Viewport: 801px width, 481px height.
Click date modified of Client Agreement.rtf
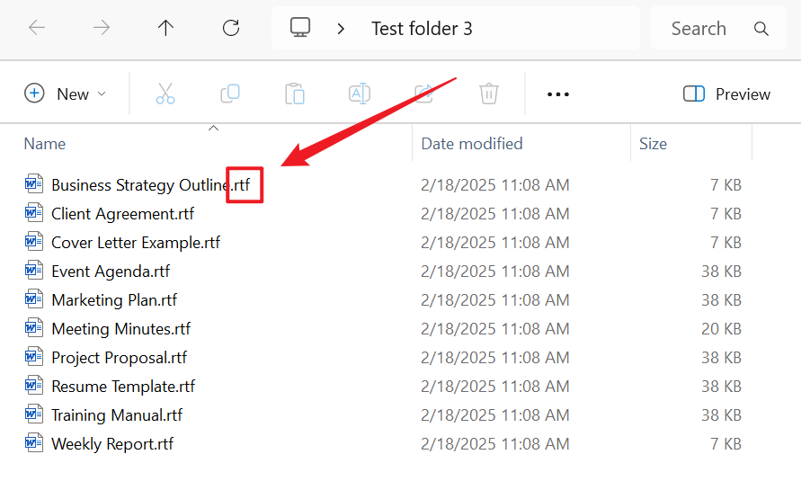(x=495, y=213)
